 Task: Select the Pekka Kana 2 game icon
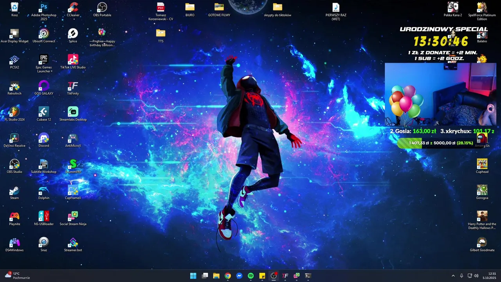point(453,10)
